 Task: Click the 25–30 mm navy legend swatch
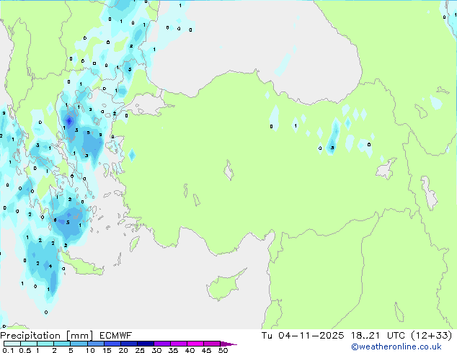coord(146,344)
